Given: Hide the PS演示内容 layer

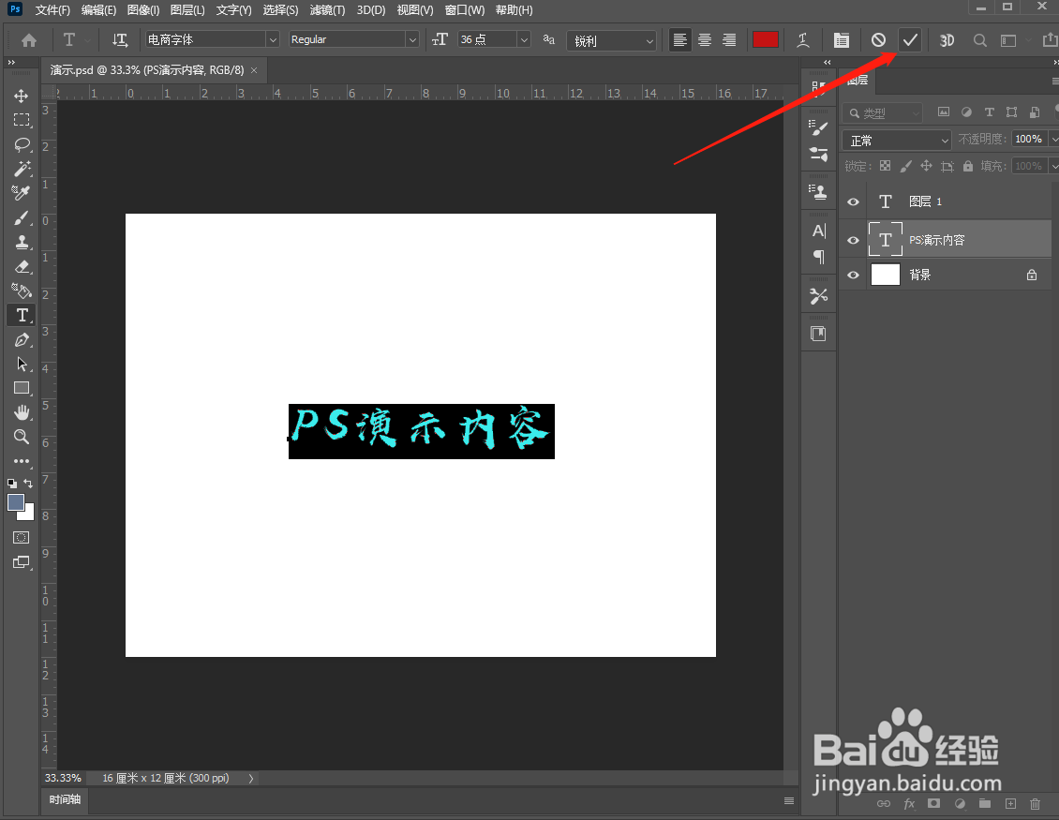Looking at the screenshot, I should pyautogui.click(x=853, y=241).
